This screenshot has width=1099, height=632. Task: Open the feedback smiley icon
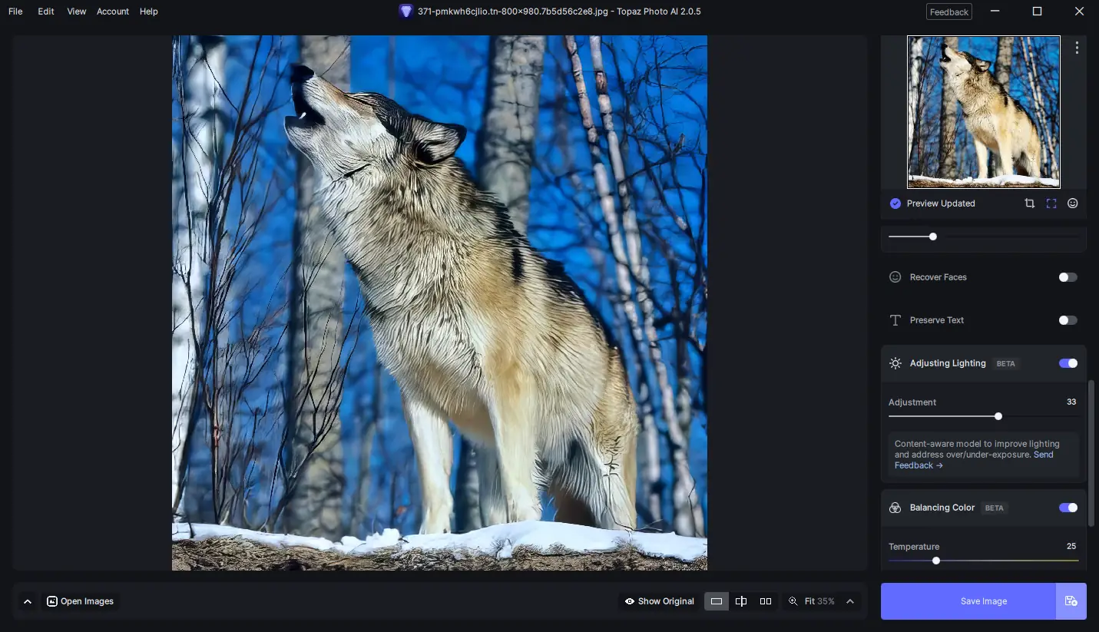click(1072, 203)
